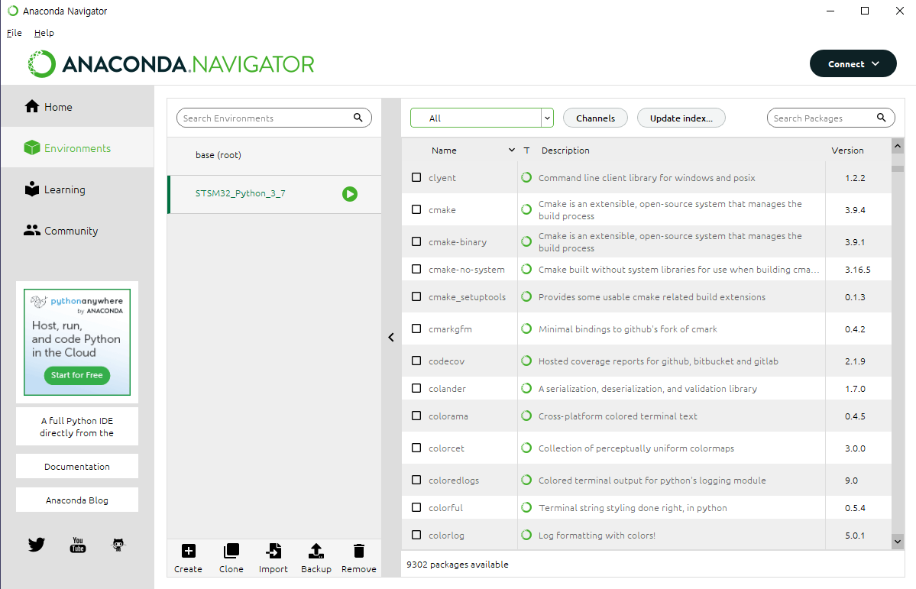Click the package type icon for colorlog

[x=526, y=535]
